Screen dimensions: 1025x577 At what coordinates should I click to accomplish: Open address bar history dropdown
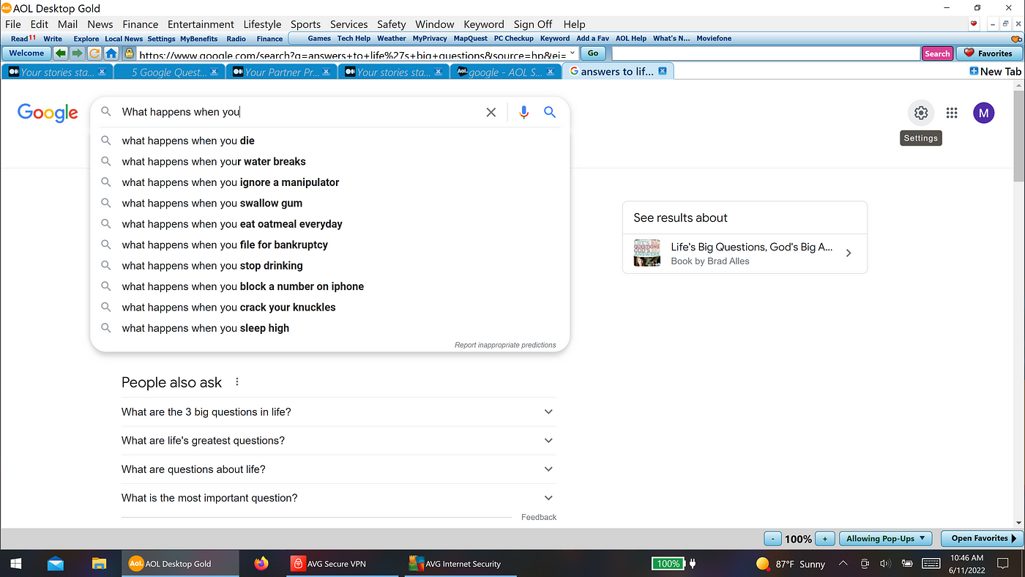tap(573, 53)
